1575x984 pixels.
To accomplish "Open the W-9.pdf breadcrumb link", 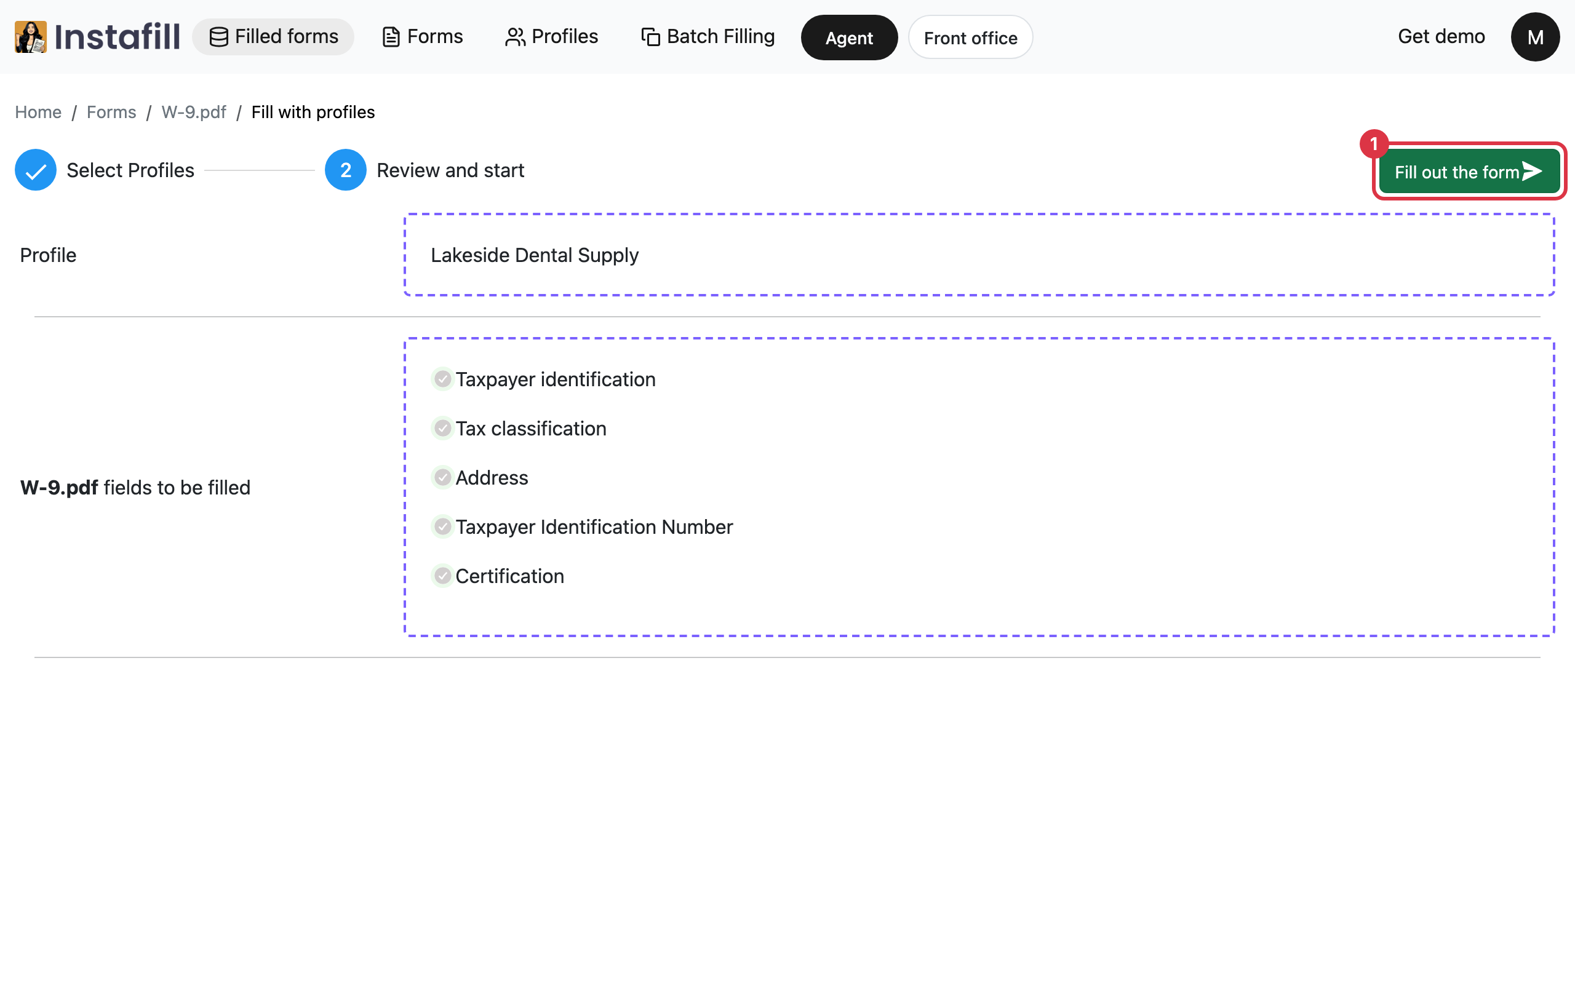I will [x=194, y=112].
